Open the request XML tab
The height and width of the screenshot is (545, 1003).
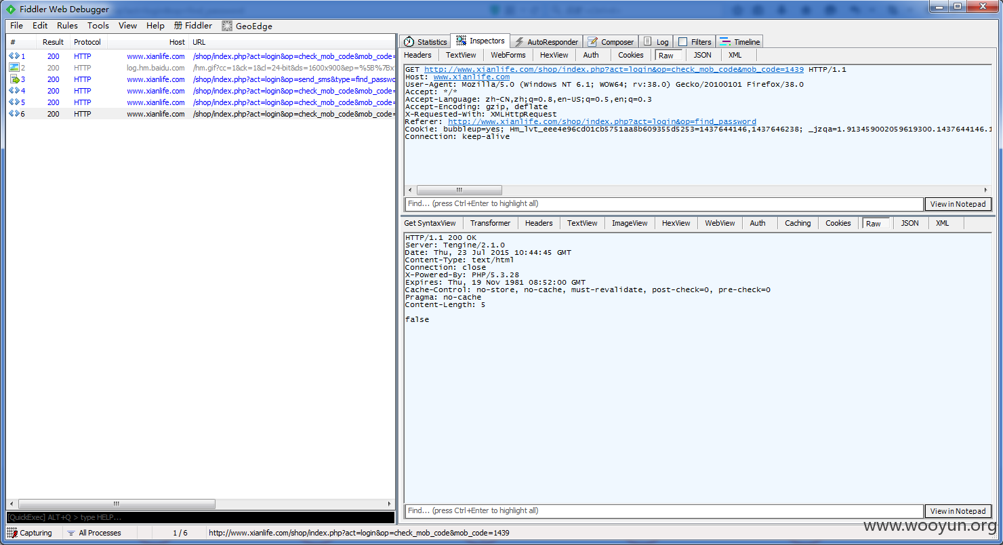pyautogui.click(x=735, y=55)
